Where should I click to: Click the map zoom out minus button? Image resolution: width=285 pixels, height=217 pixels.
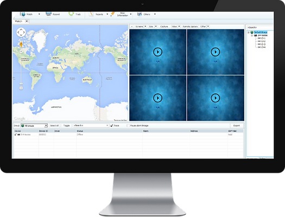pyautogui.click(x=21, y=88)
